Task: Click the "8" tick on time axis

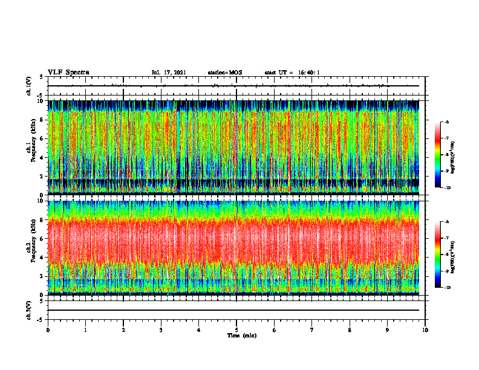Action: [350, 330]
